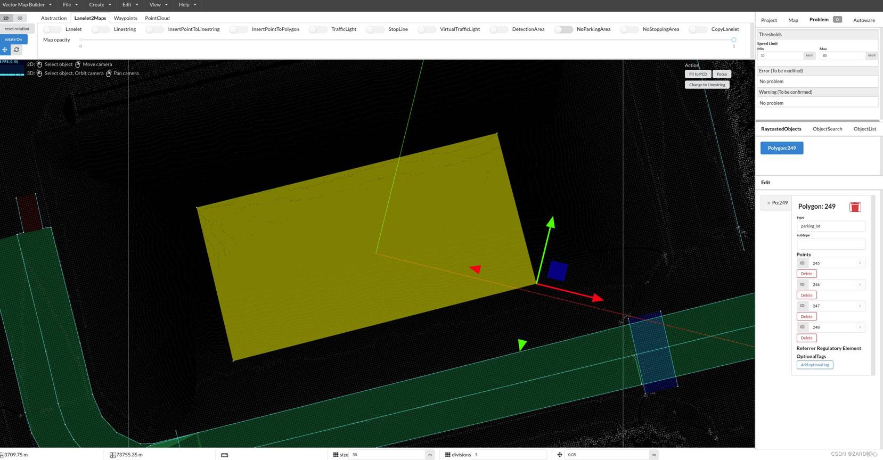Enable the Lanelet toggle

click(52, 29)
